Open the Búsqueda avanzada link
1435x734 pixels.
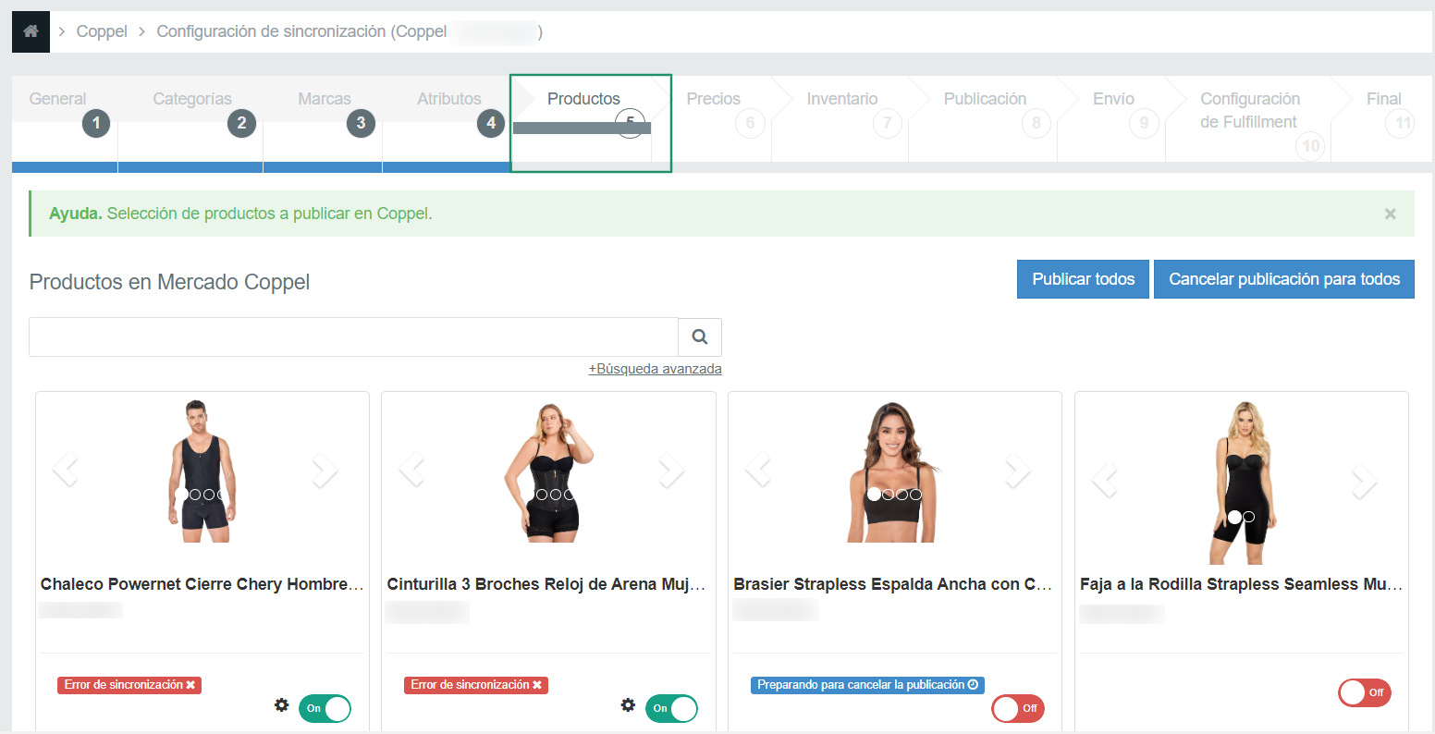(x=656, y=369)
